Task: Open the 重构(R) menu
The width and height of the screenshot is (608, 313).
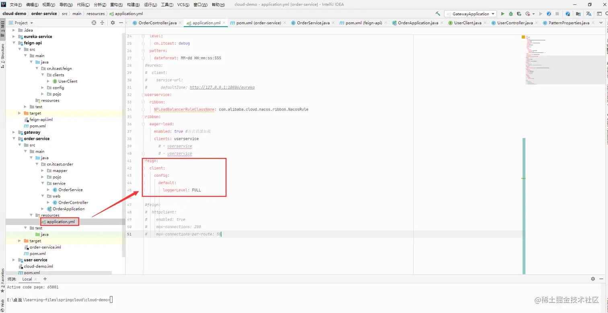Action: pos(116,4)
